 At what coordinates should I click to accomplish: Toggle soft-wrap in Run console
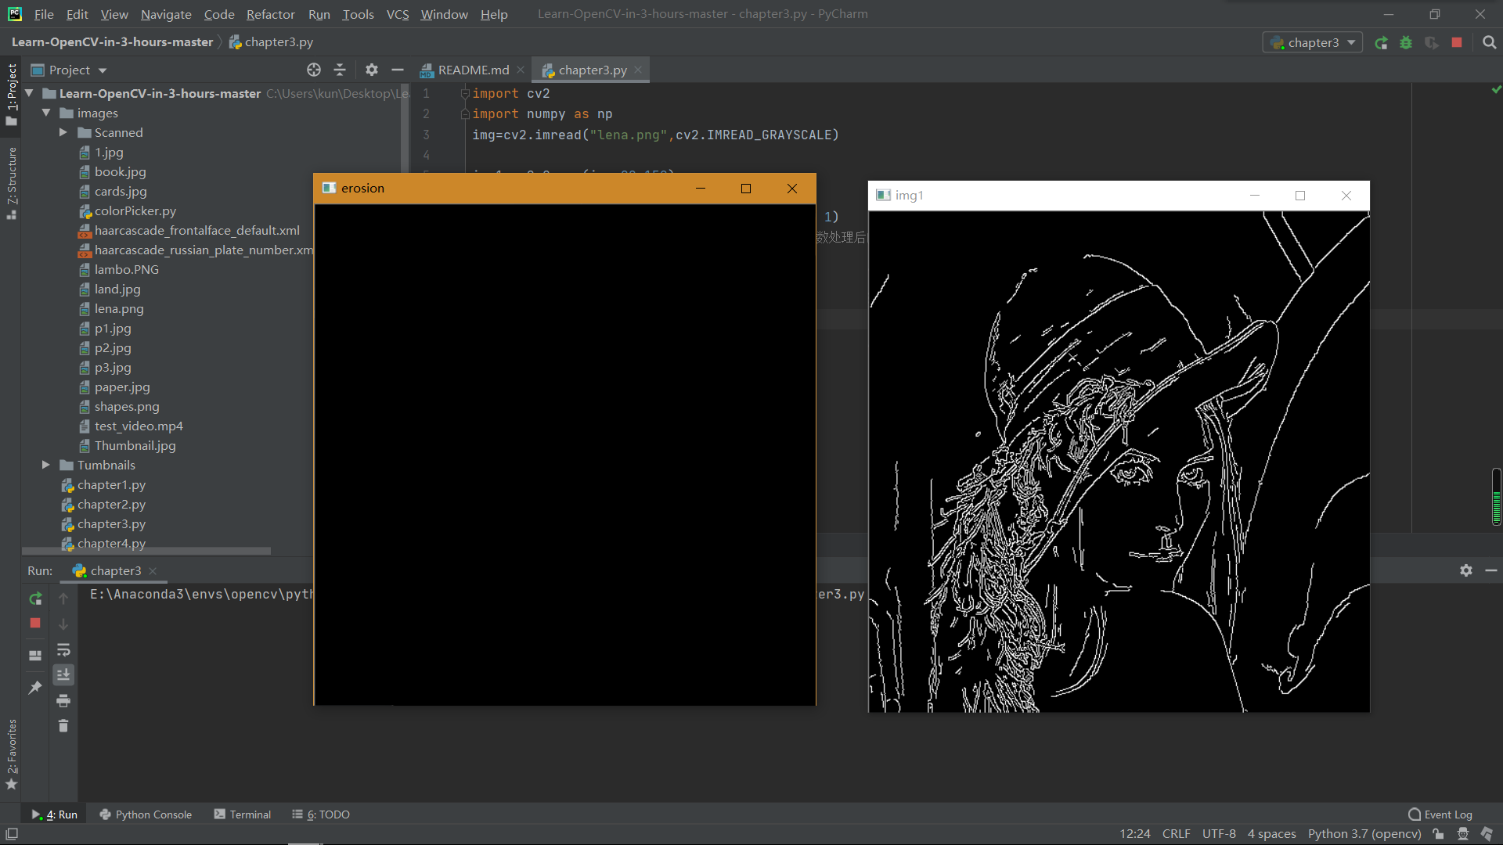(x=63, y=649)
